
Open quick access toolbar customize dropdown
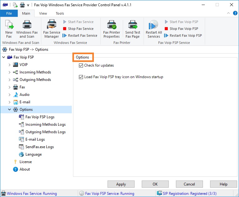point(28,5)
